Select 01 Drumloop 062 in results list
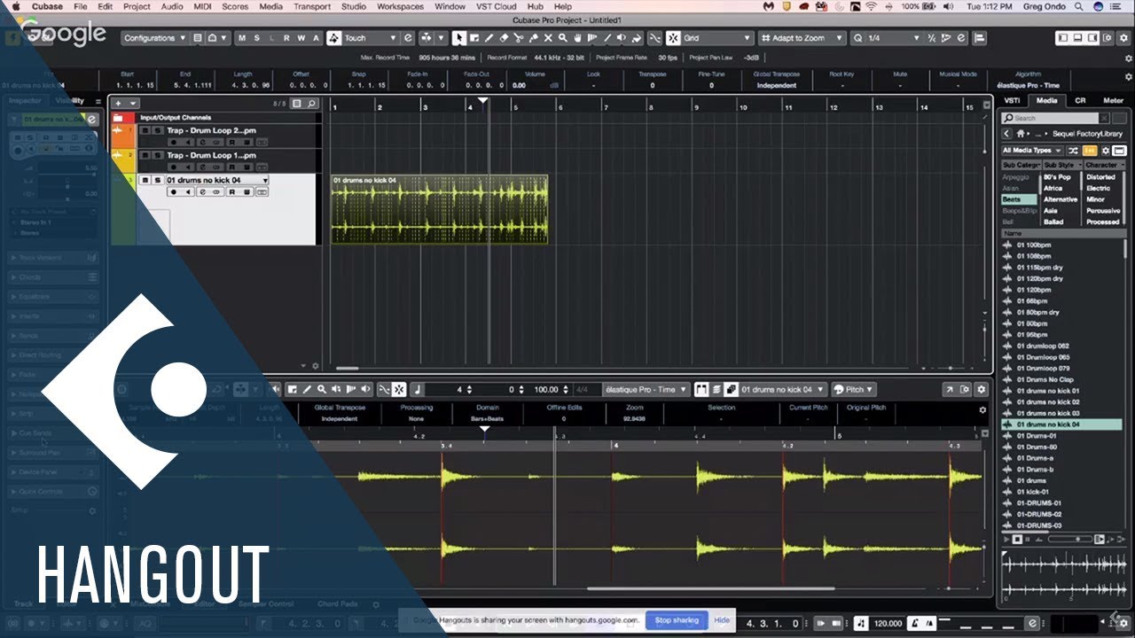Screen dimensions: 1135x638 coord(1043,346)
